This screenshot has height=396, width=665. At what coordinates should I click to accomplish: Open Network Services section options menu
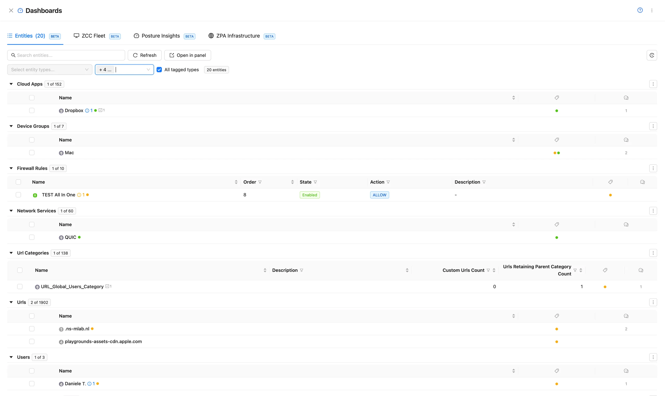(x=653, y=211)
